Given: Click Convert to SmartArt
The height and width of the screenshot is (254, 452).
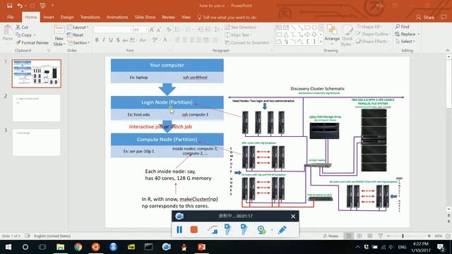Looking at the screenshot, I should coord(248,42).
